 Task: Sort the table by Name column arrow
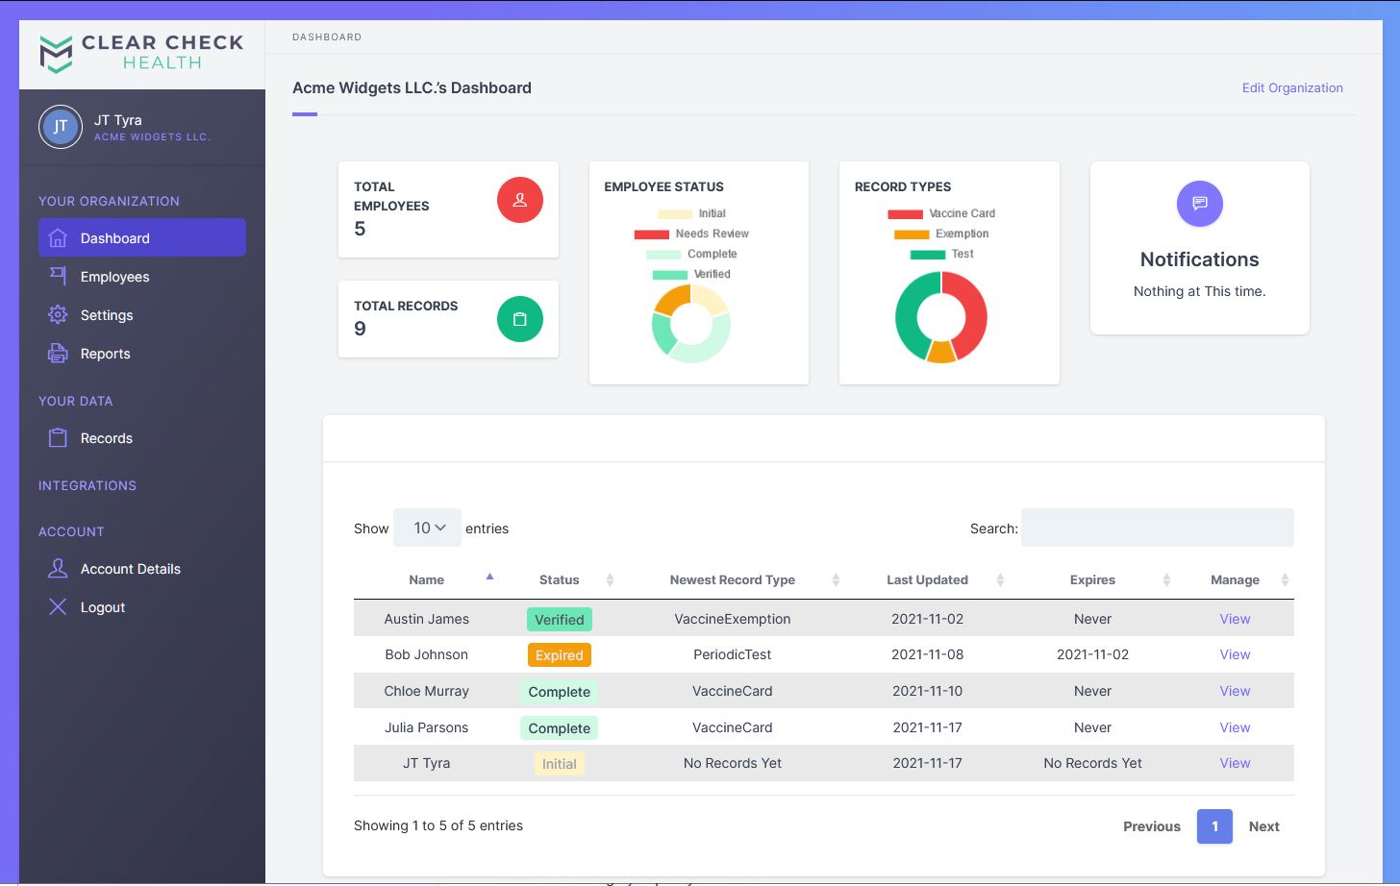click(489, 578)
